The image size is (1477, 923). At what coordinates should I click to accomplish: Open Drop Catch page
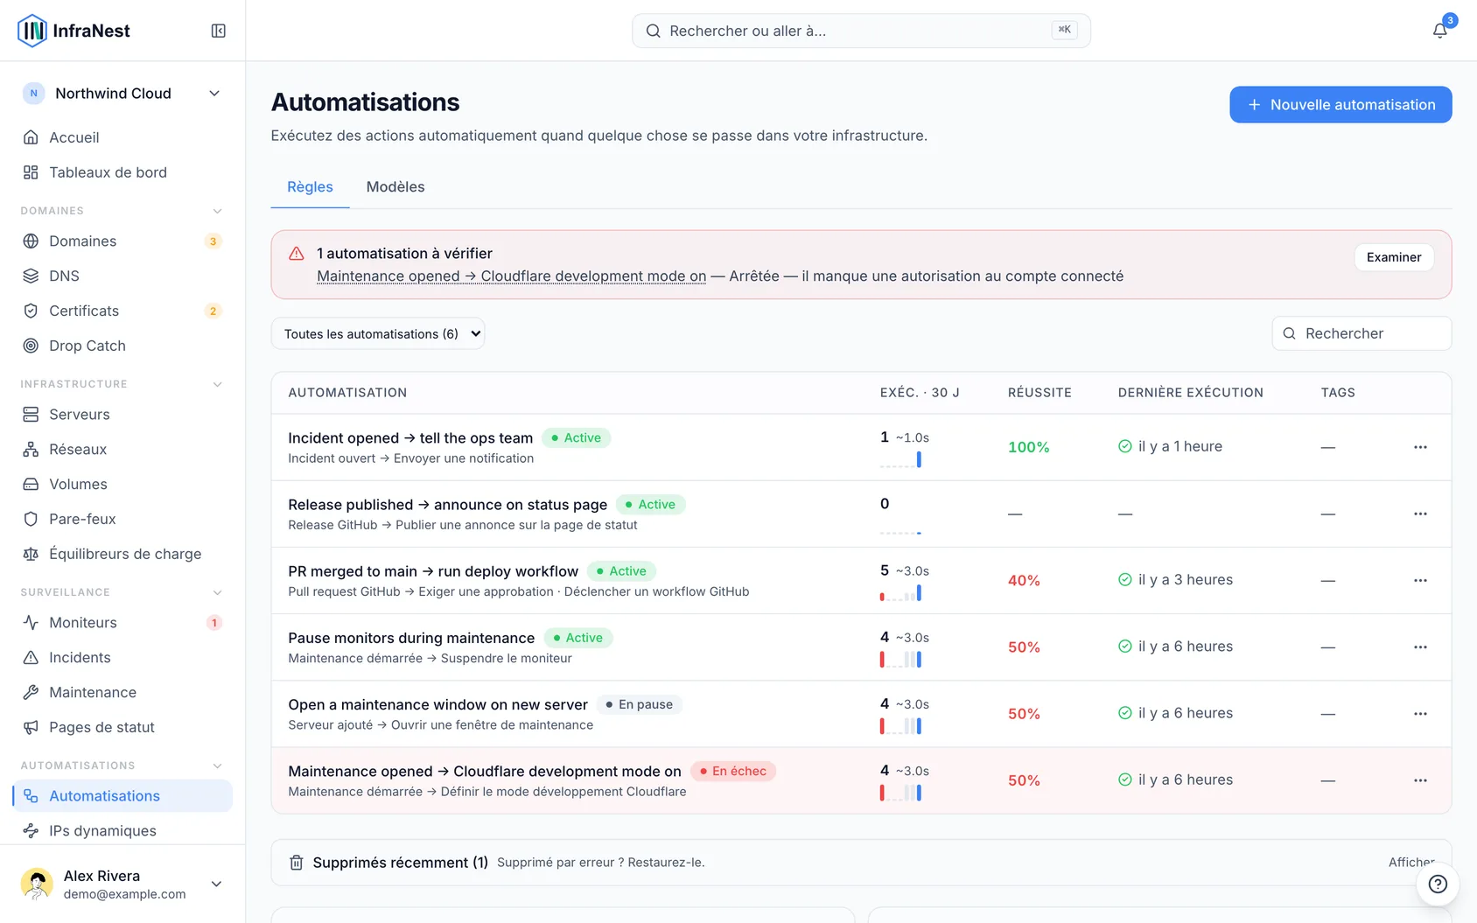pos(122,346)
